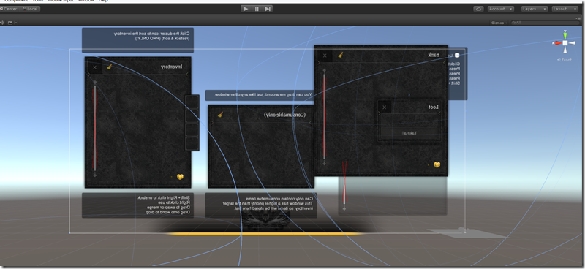Close the Loot window with its X

(385, 107)
